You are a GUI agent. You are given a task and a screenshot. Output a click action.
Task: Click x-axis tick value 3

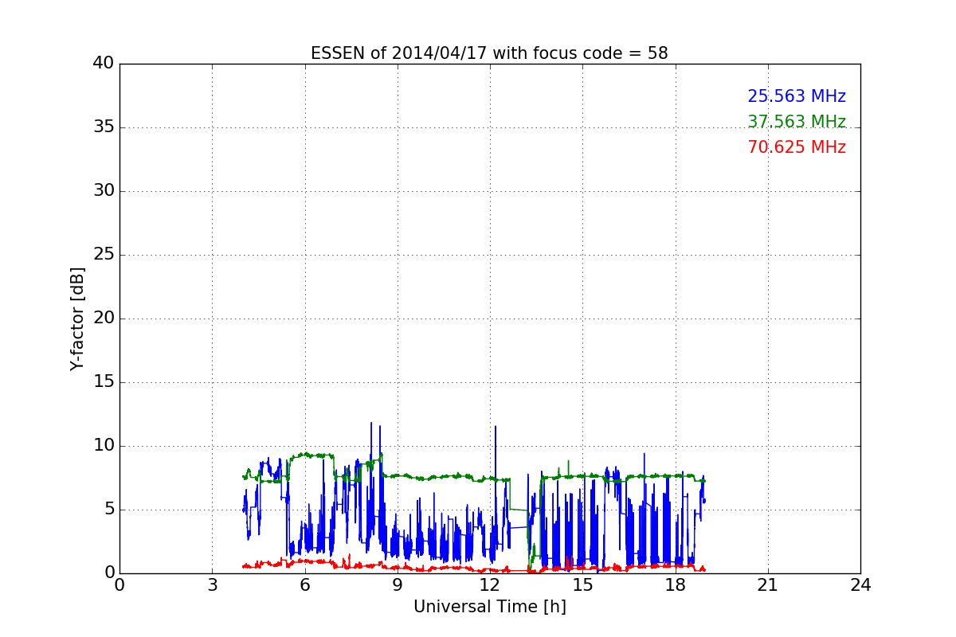(x=212, y=585)
